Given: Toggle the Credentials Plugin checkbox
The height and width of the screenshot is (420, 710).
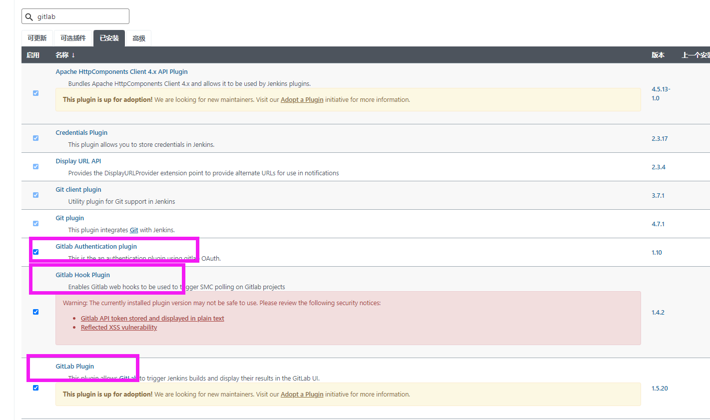Looking at the screenshot, I should coord(35,138).
